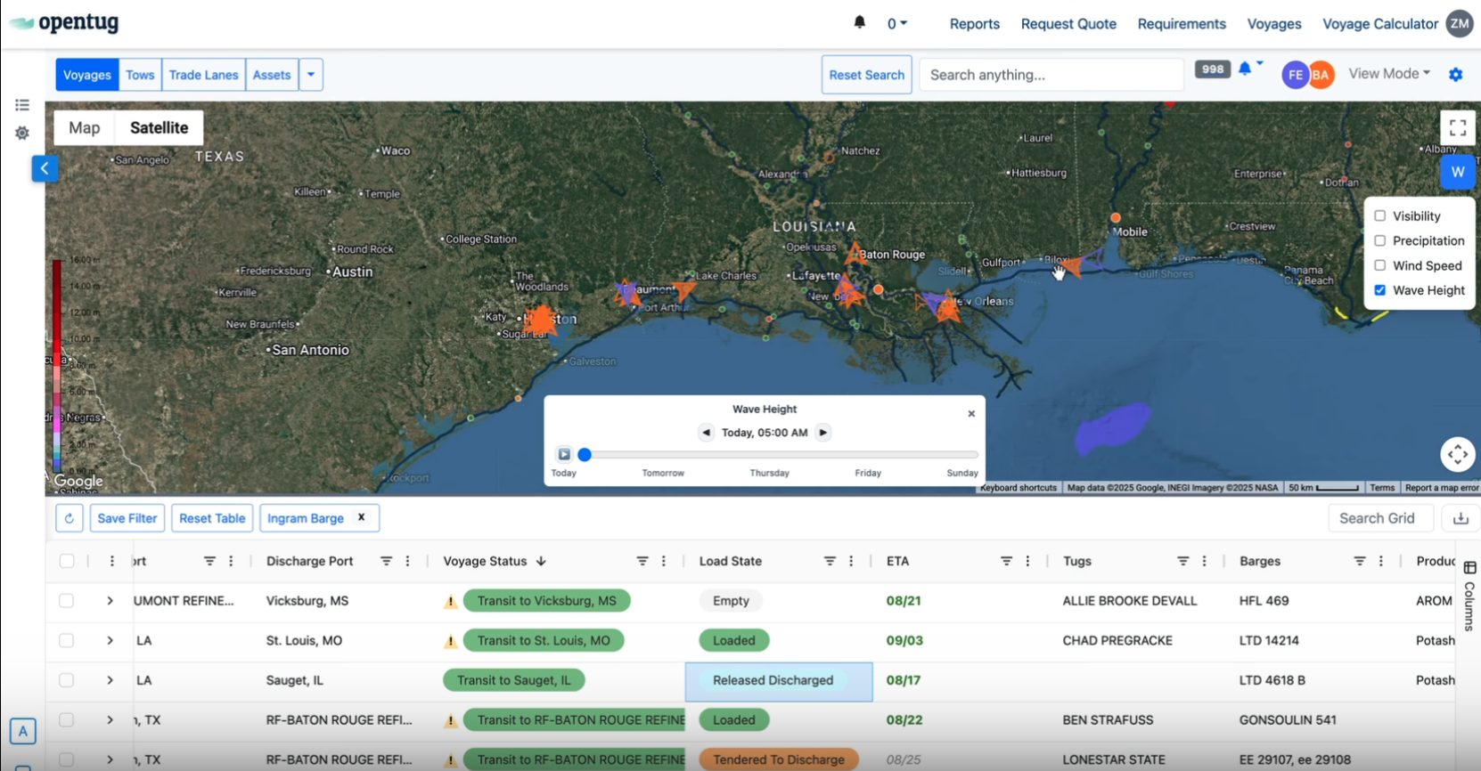Open filter for Load State column

tap(830, 561)
